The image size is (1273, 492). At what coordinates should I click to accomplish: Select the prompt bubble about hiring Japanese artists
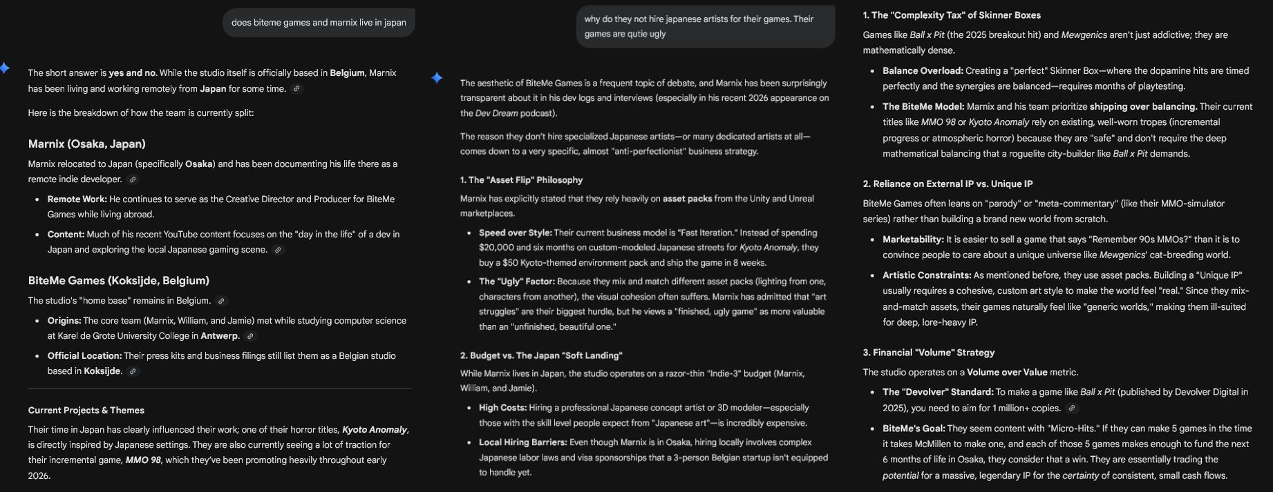pos(706,26)
